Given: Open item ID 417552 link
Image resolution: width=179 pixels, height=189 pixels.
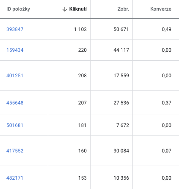Looking at the screenshot, I should click(x=15, y=151).
